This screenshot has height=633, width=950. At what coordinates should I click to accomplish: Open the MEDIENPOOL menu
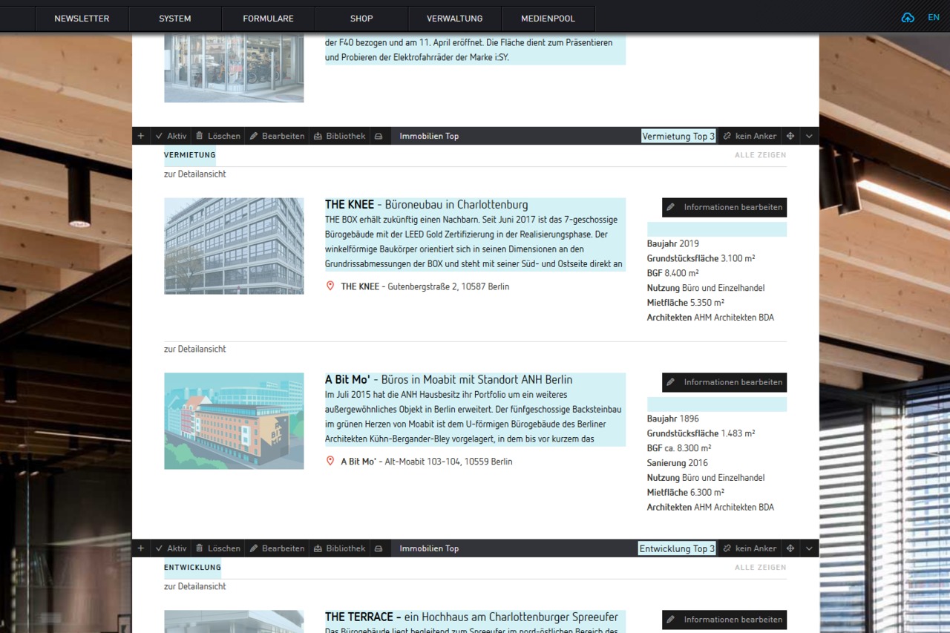click(x=548, y=18)
